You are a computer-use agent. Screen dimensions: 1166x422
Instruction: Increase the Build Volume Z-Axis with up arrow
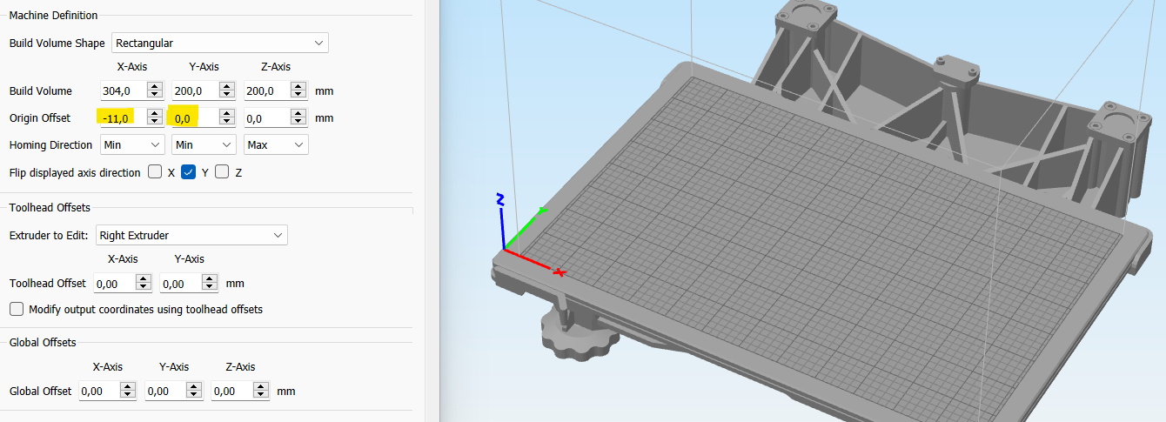(x=299, y=86)
